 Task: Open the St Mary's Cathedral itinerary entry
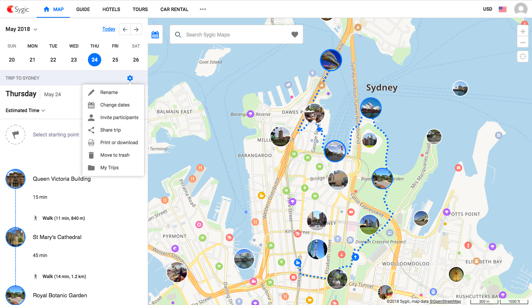[x=57, y=237]
